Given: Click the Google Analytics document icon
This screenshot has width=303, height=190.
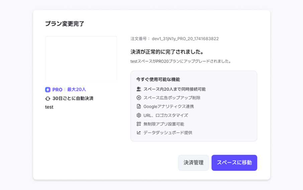Looking at the screenshot, I should [139, 107].
